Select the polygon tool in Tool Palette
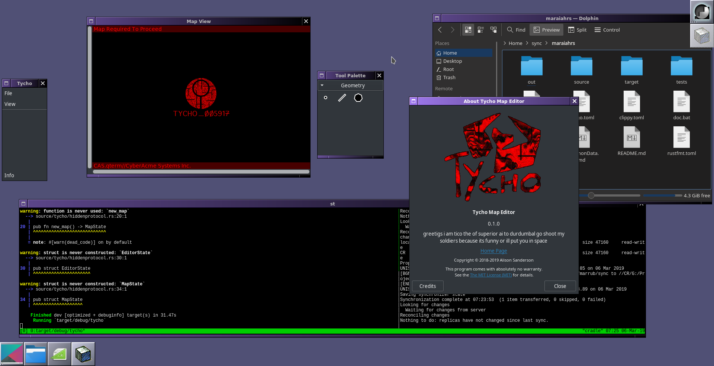Image resolution: width=714 pixels, height=366 pixels. point(358,98)
